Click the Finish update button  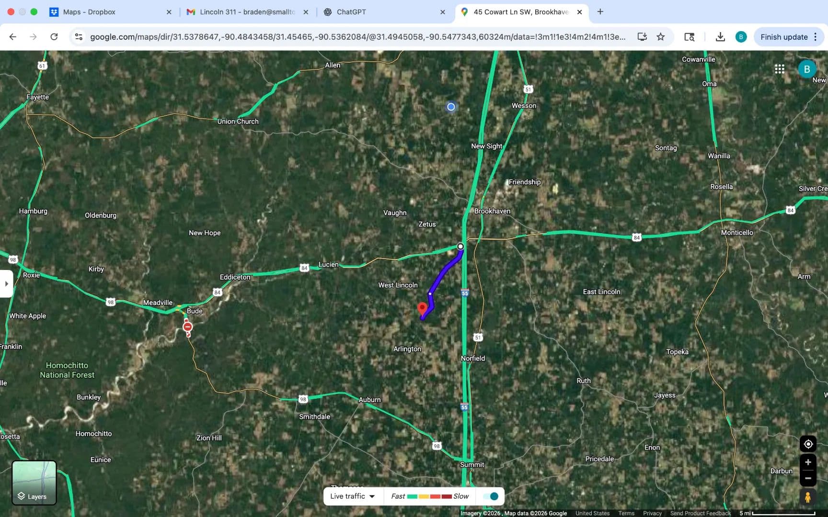783,37
